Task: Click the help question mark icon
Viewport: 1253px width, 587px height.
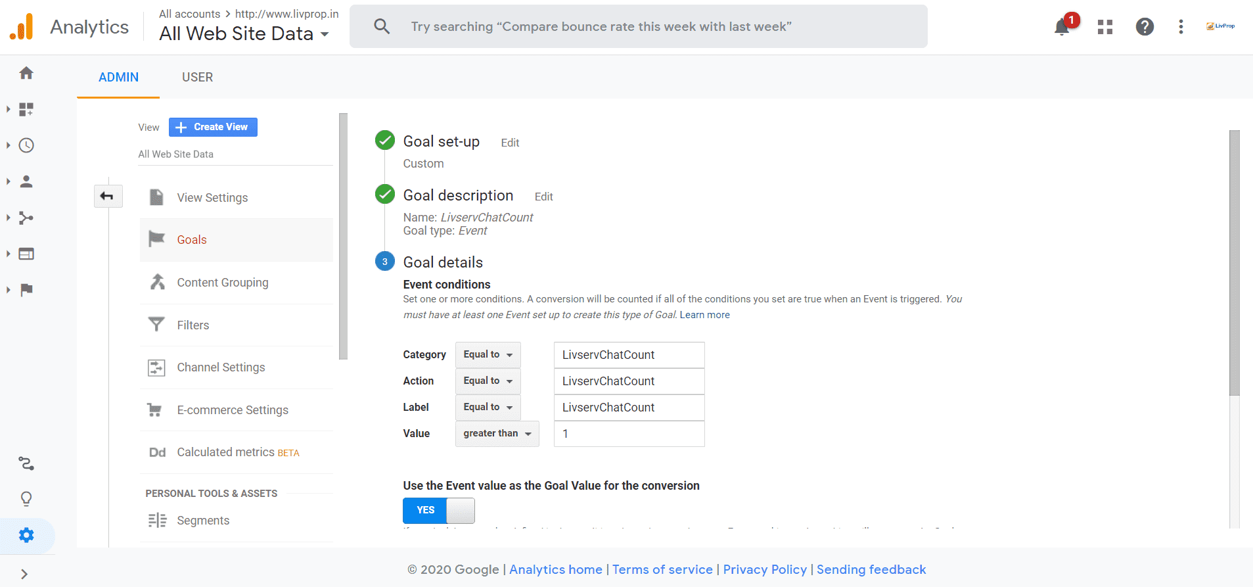Action: (x=1145, y=27)
